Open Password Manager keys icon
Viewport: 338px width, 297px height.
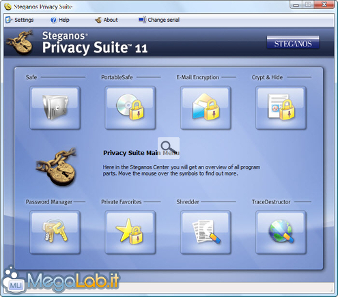coord(55,232)
